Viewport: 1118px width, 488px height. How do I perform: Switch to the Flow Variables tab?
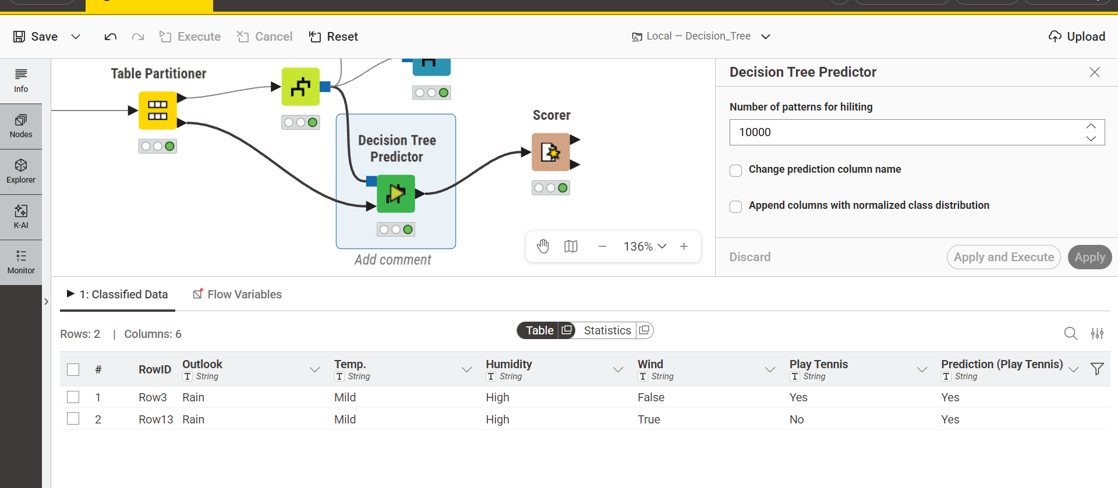coord(237,294)
